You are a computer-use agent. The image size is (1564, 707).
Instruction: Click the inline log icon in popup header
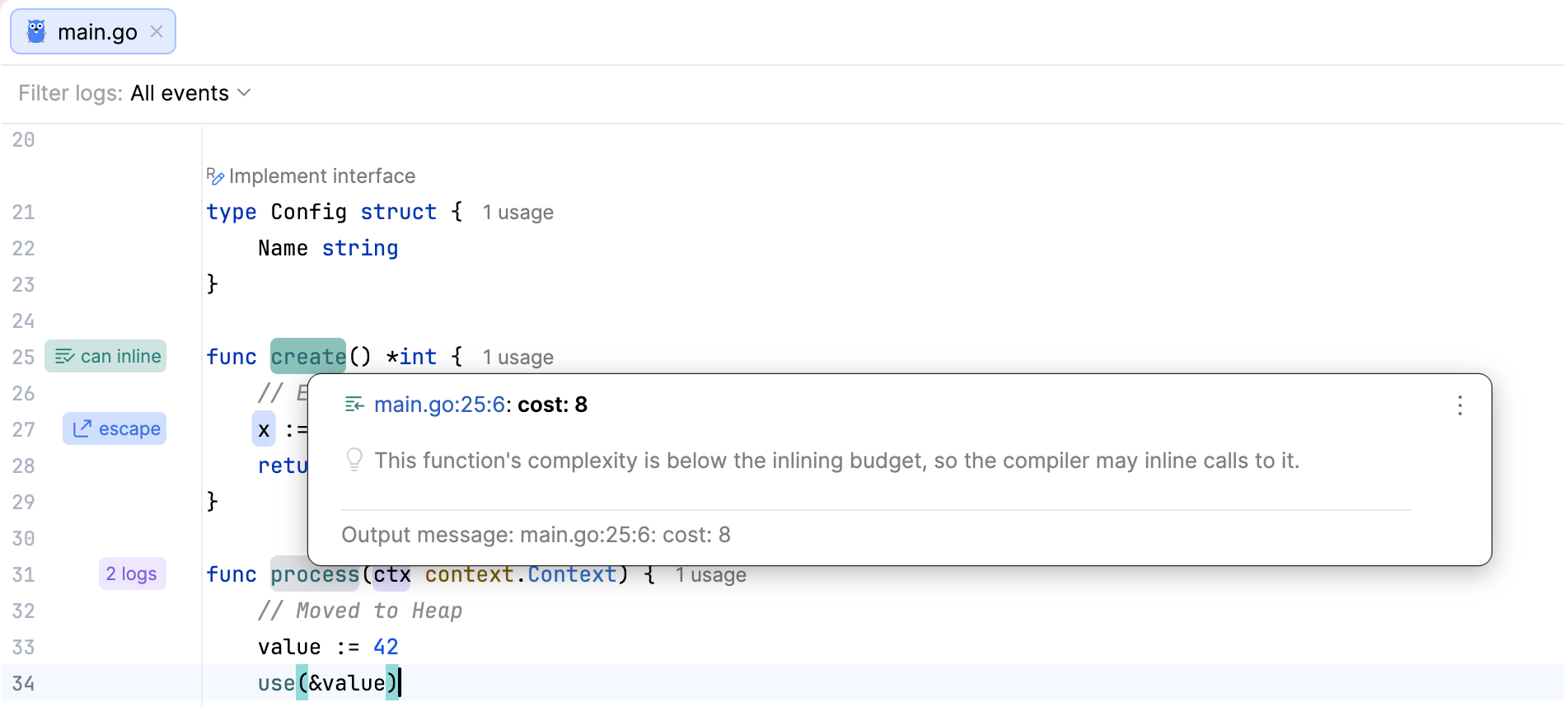tap(354, 405)
